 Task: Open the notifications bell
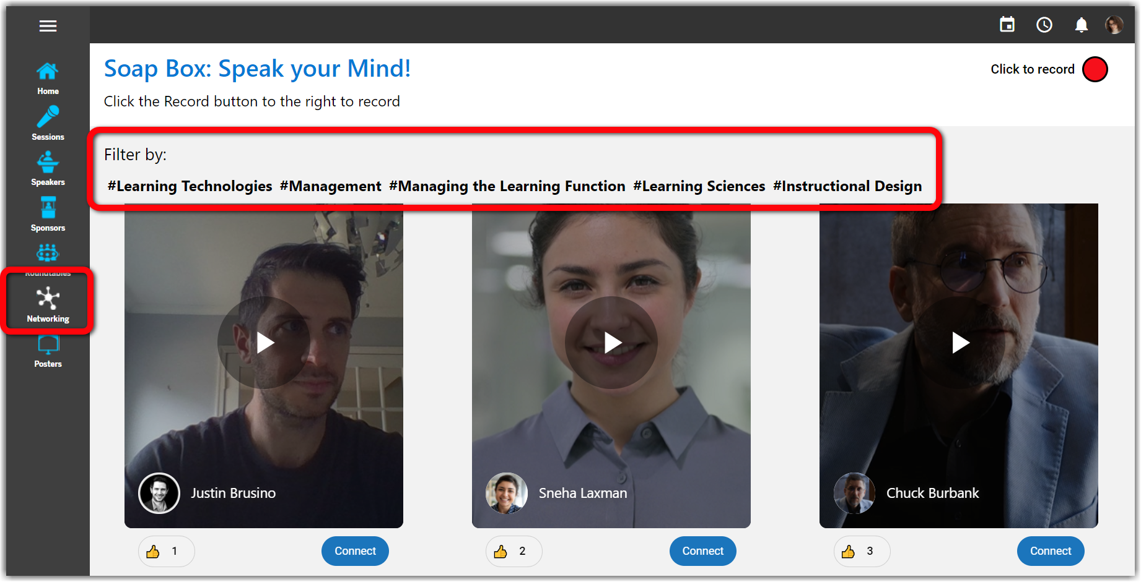(x=1082, y=25)
